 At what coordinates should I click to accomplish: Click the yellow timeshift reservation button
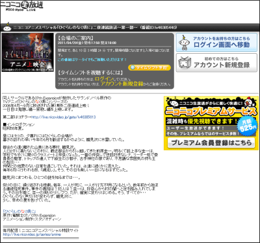click(x=149, y=67)
